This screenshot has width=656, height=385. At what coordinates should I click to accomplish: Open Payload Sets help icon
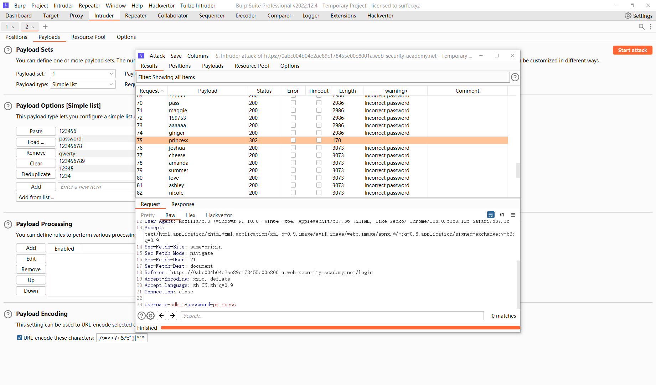coord(8,50)
